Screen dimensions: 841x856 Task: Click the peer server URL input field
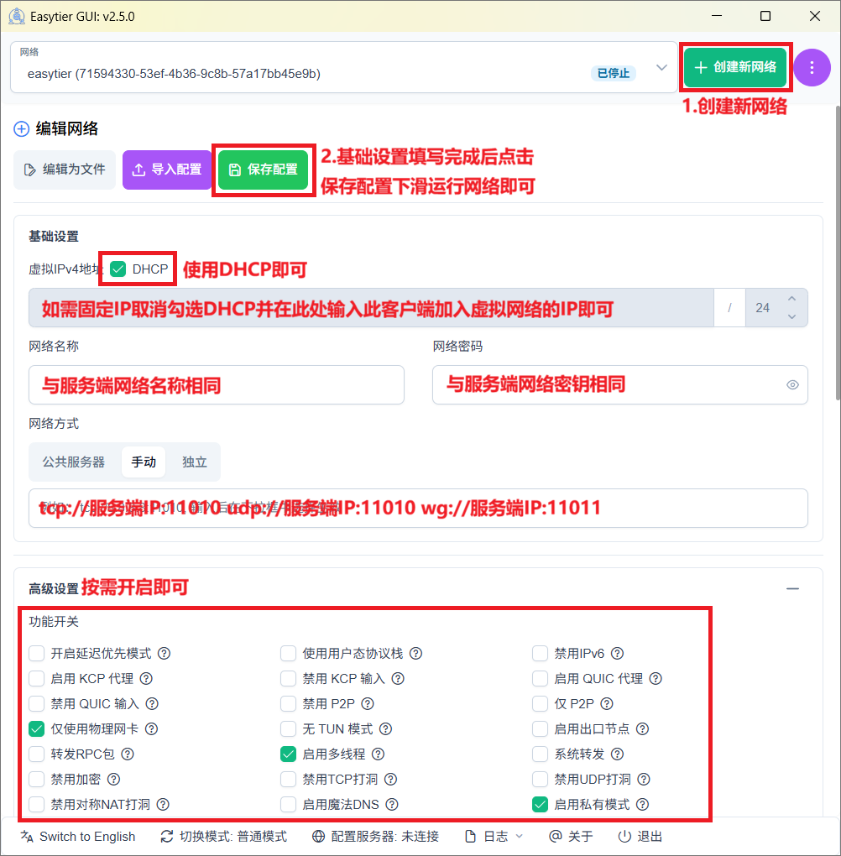coord(418,509)
